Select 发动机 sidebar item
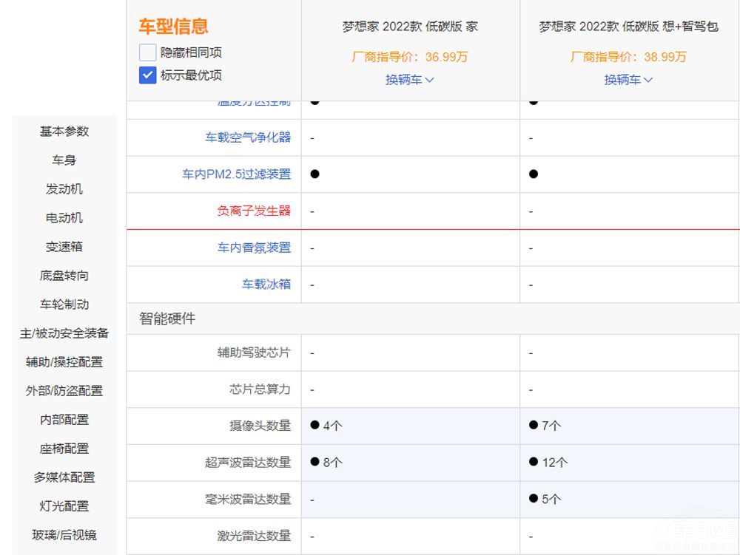The height and width of the screenshot is (555, 740). (64, 188)
